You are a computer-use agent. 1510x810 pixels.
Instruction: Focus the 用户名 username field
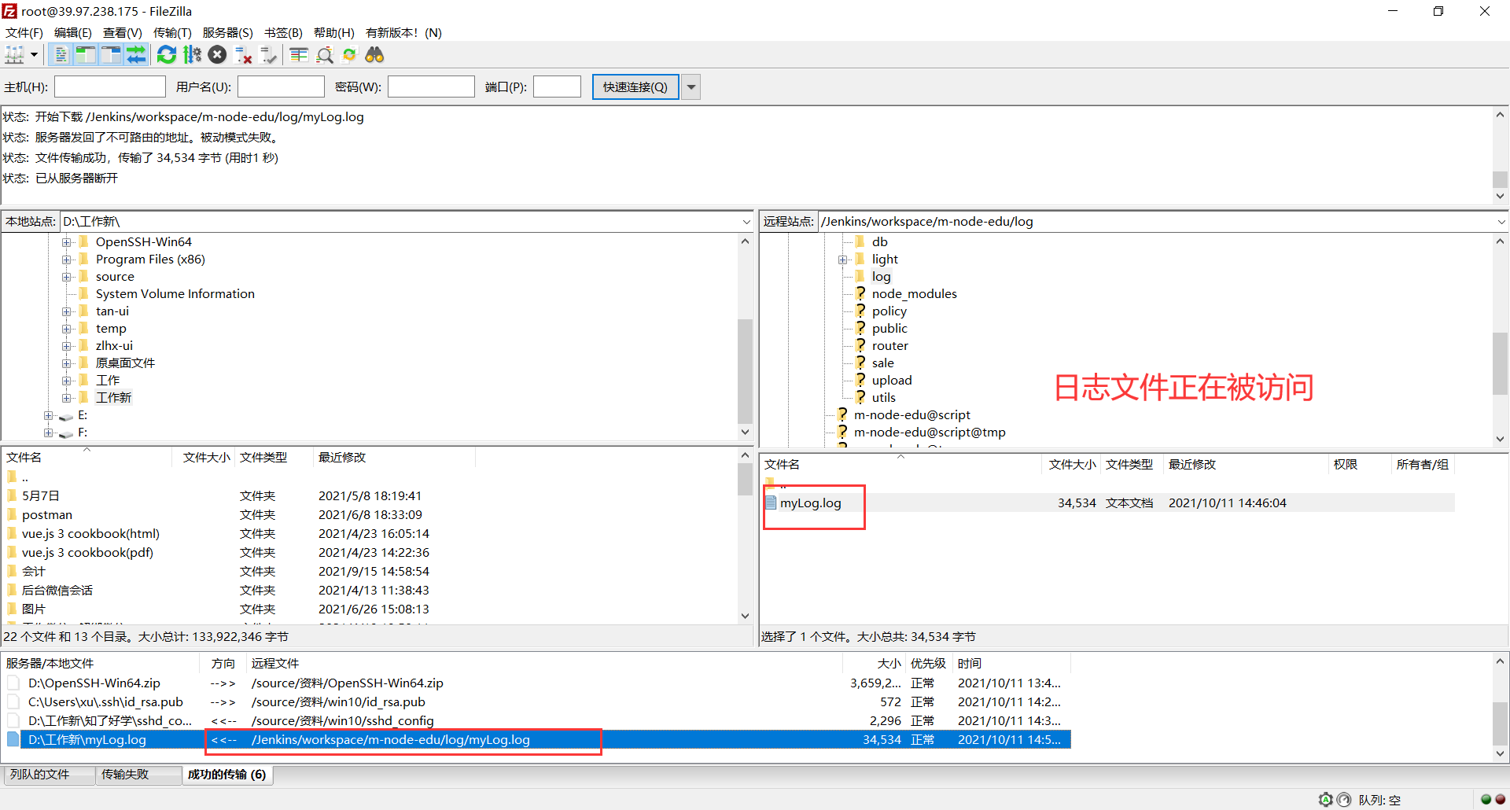(x=281, y=87)
